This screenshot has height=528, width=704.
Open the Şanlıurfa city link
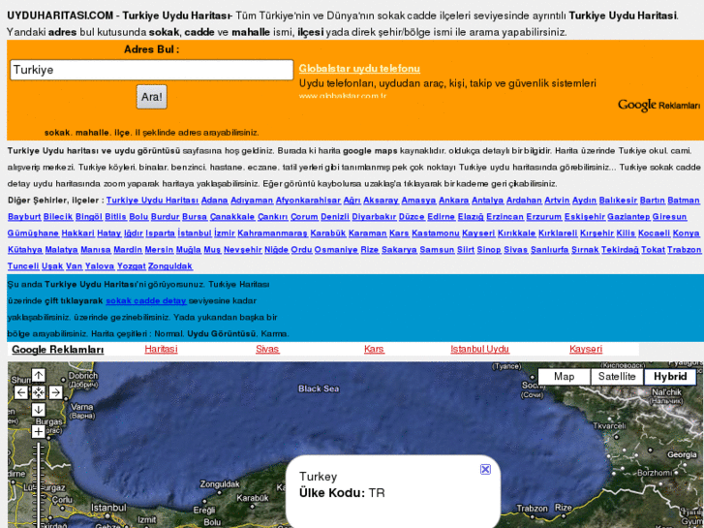coord(550,249)
